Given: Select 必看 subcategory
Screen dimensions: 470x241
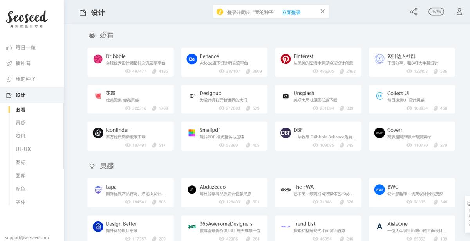Looking at the screenshot, I should coord(20,110).
